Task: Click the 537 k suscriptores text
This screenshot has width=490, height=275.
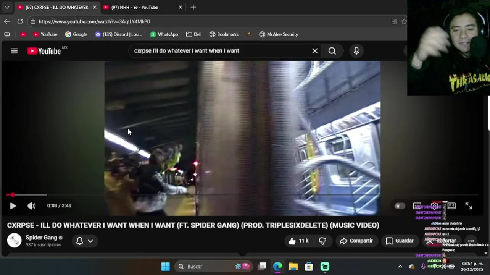Action: [43, 245]
